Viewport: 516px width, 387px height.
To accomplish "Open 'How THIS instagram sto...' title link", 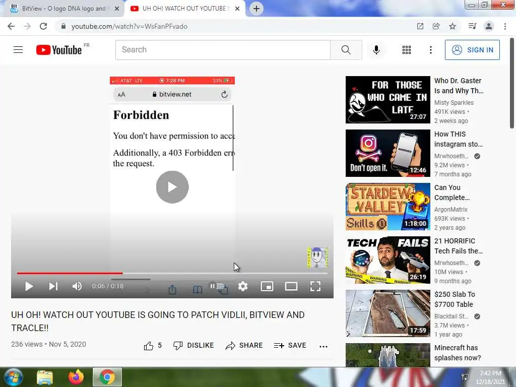I will [459, 139].
